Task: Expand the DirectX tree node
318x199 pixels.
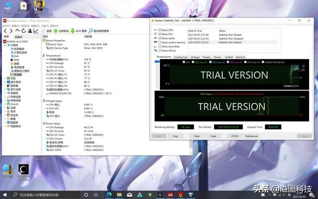Action: pos(5,104)
